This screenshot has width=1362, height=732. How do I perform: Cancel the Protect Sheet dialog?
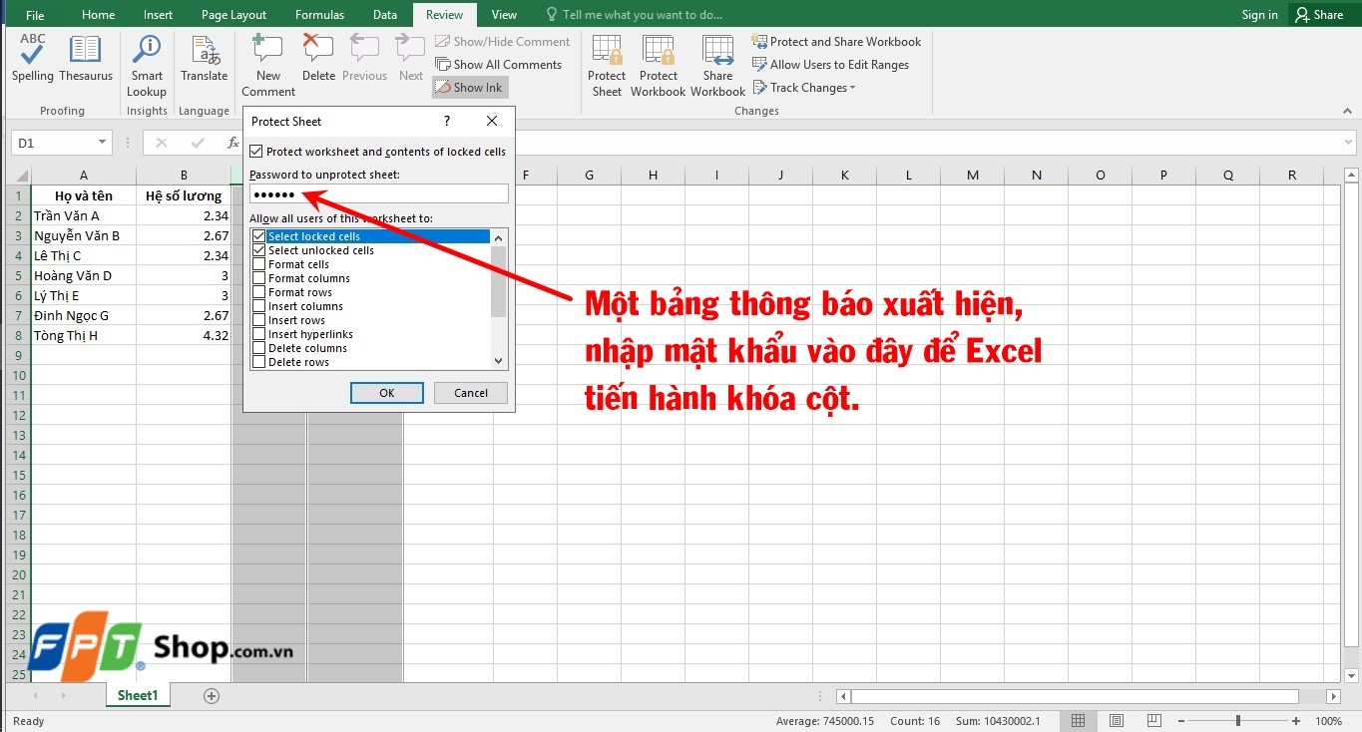click(x=470, y=392)
